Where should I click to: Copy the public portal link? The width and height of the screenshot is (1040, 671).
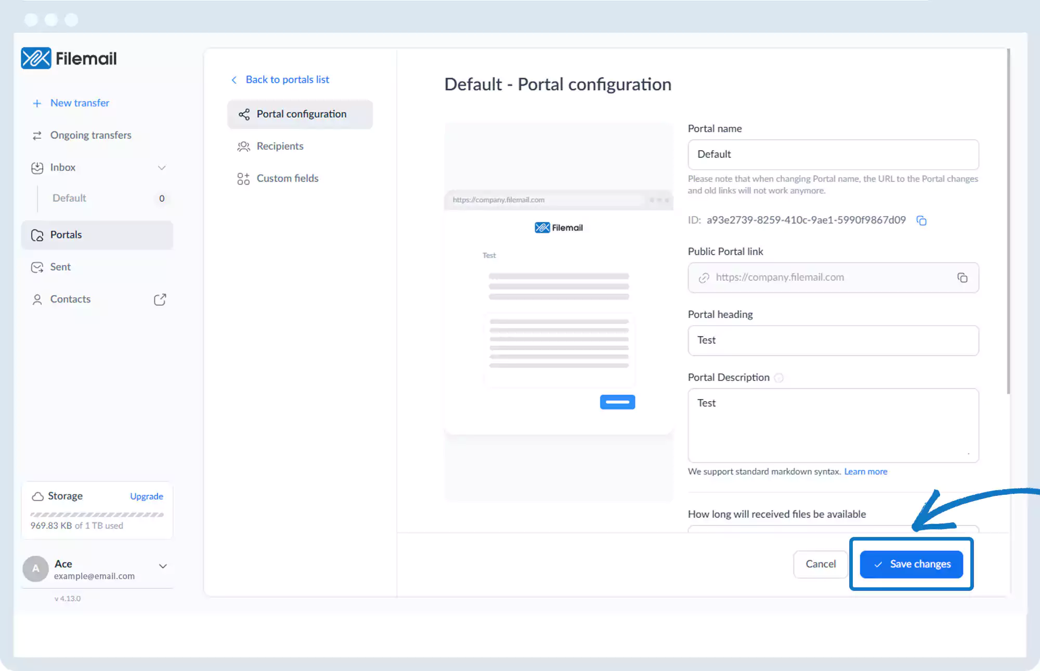pyautogui.click(x=962, y=278)
